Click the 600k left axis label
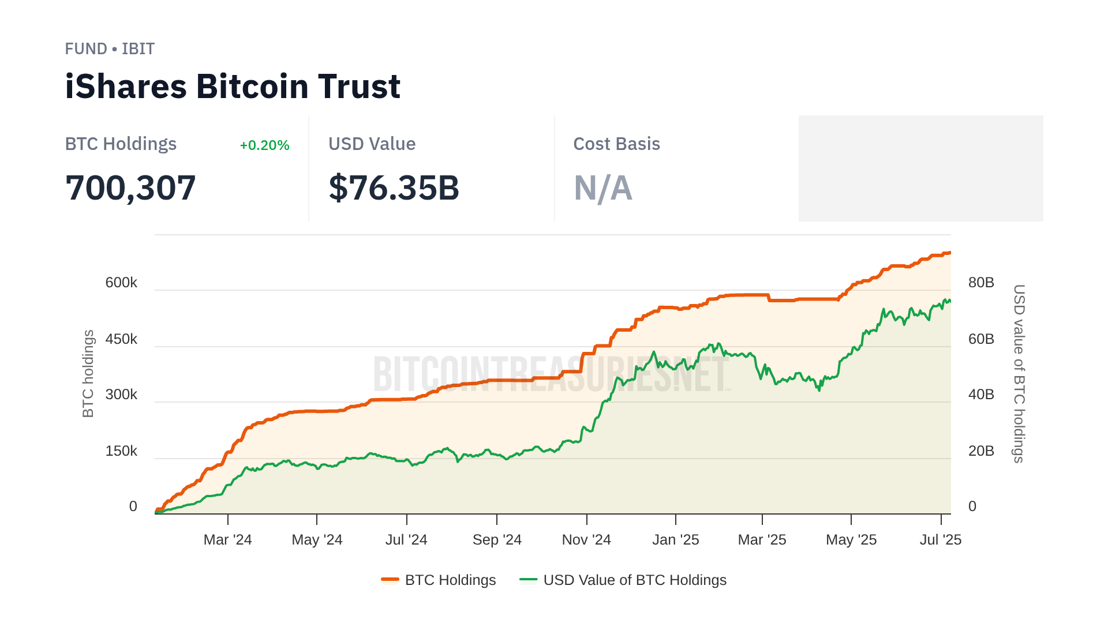Screen dimensions: 1108x623 (121, 283)
